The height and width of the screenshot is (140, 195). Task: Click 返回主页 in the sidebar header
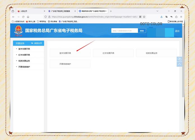36,43
